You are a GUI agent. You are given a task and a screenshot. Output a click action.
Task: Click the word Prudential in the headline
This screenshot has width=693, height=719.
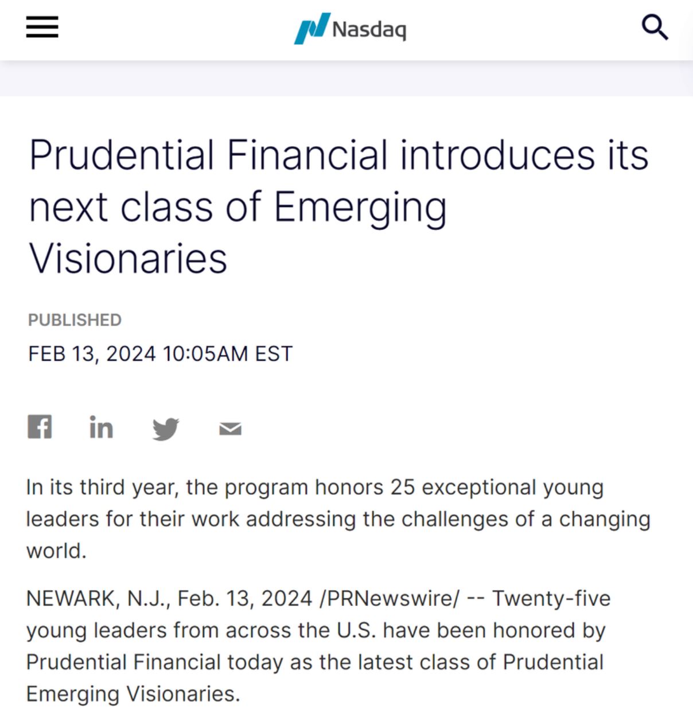click(122, 155)
